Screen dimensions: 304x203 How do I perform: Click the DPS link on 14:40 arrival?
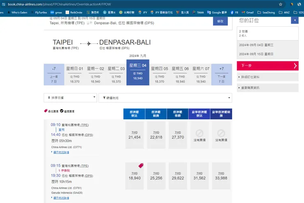coord(89,135)
